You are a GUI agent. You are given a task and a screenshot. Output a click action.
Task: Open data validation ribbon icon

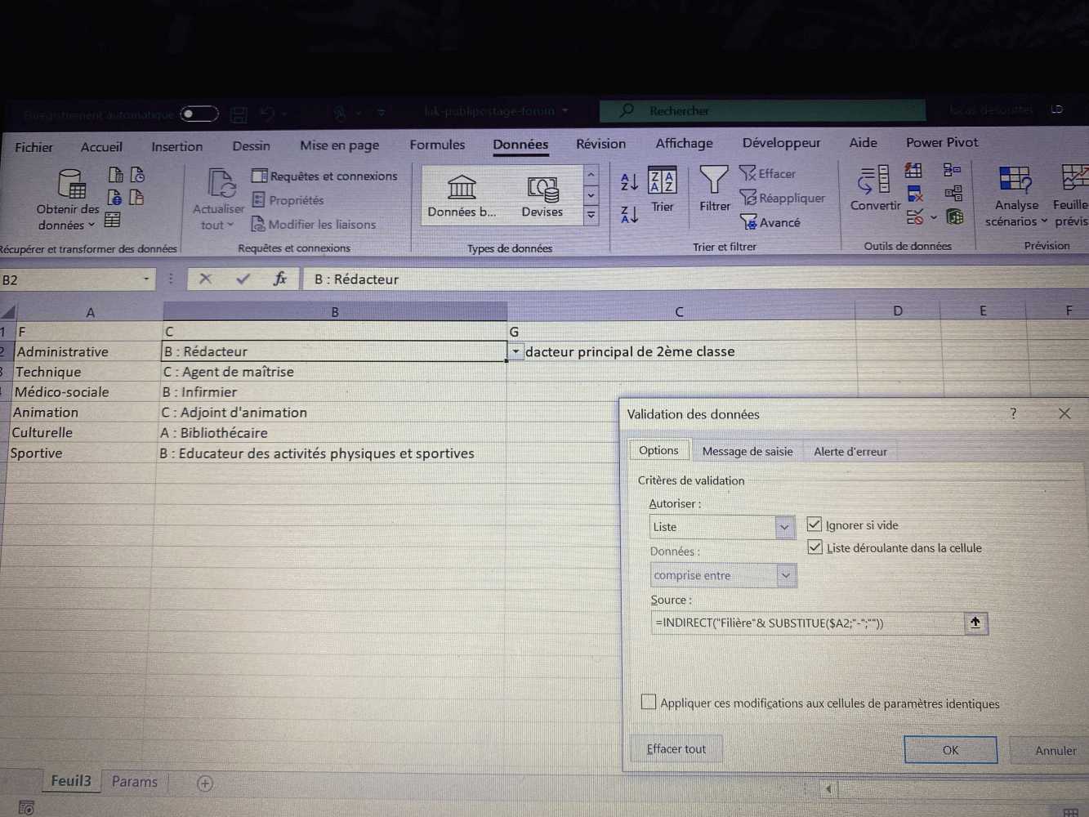915,217
